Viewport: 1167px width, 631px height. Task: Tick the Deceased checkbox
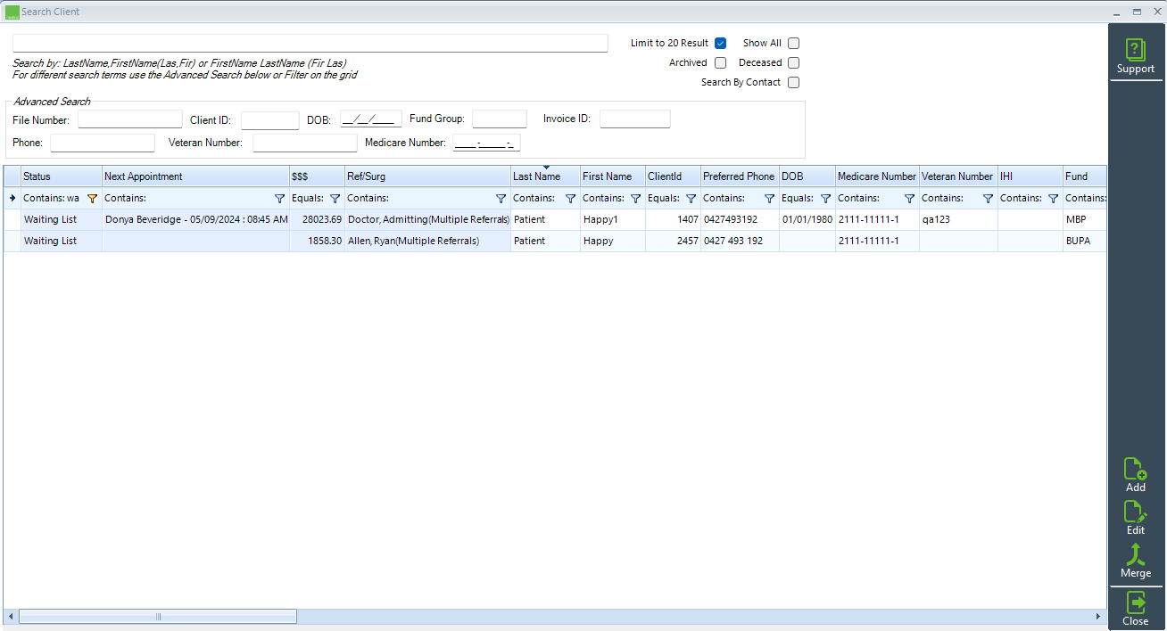pyautogui.click(x=793, y=63)
